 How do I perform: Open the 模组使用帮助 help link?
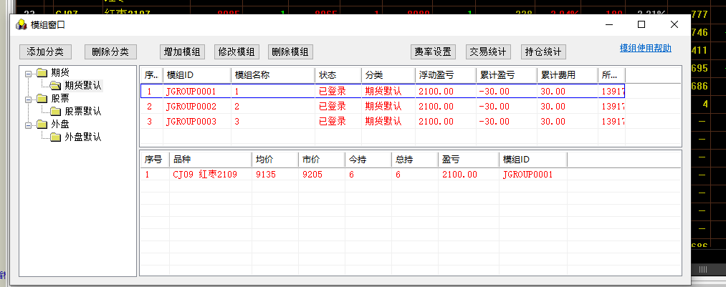pos(646,48)
